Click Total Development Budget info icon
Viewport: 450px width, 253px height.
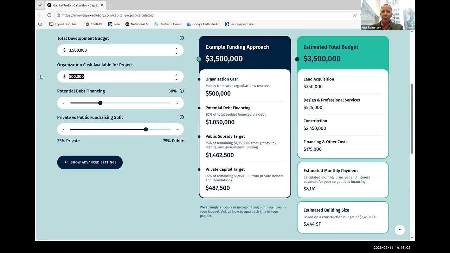tap(182, 38)
